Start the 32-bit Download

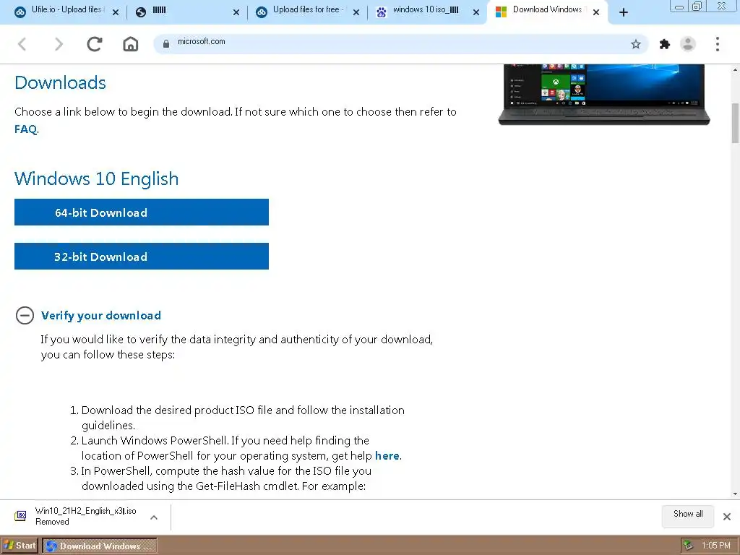click(142, 257)
